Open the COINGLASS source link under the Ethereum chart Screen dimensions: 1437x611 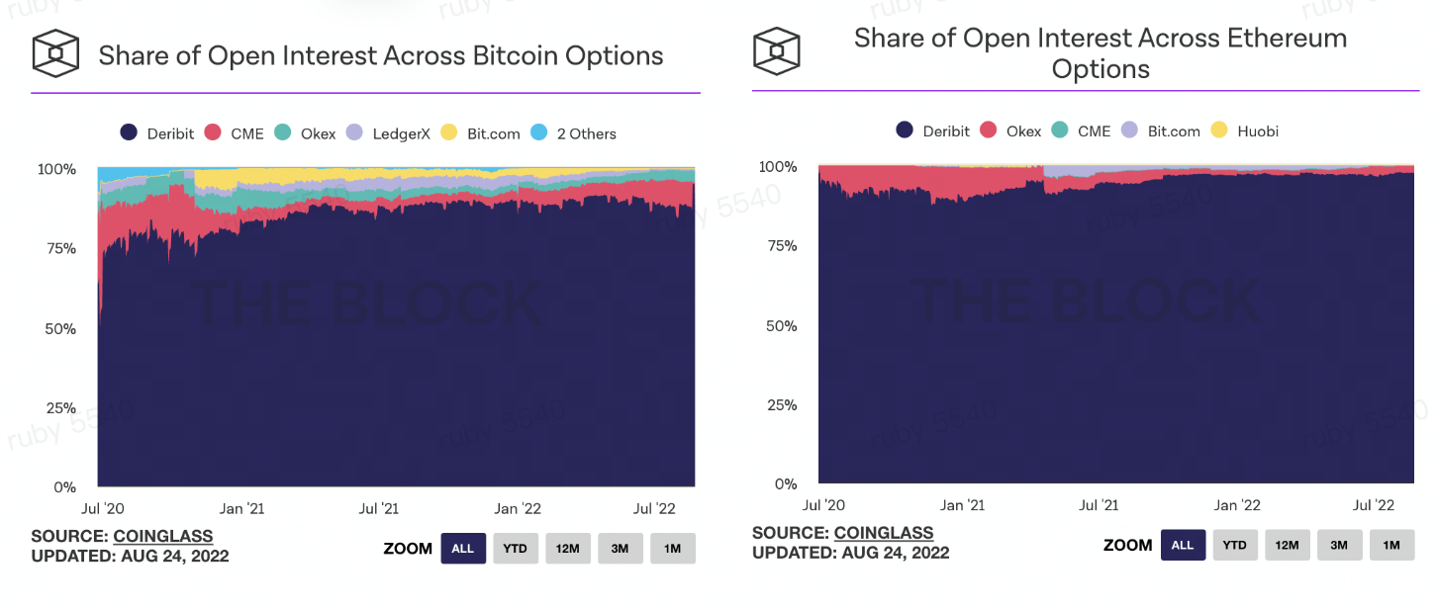tap(884, 533)
